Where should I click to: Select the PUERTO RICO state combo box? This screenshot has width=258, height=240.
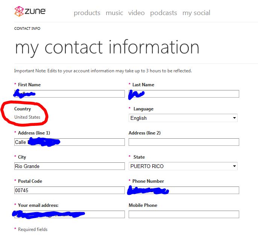183,166
